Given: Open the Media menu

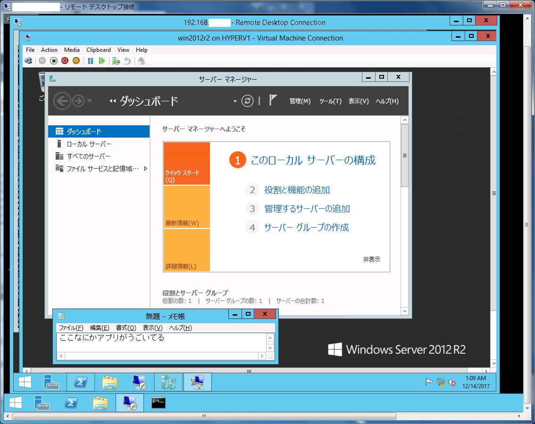Looking at the screenshot, I should coord(72,50).
